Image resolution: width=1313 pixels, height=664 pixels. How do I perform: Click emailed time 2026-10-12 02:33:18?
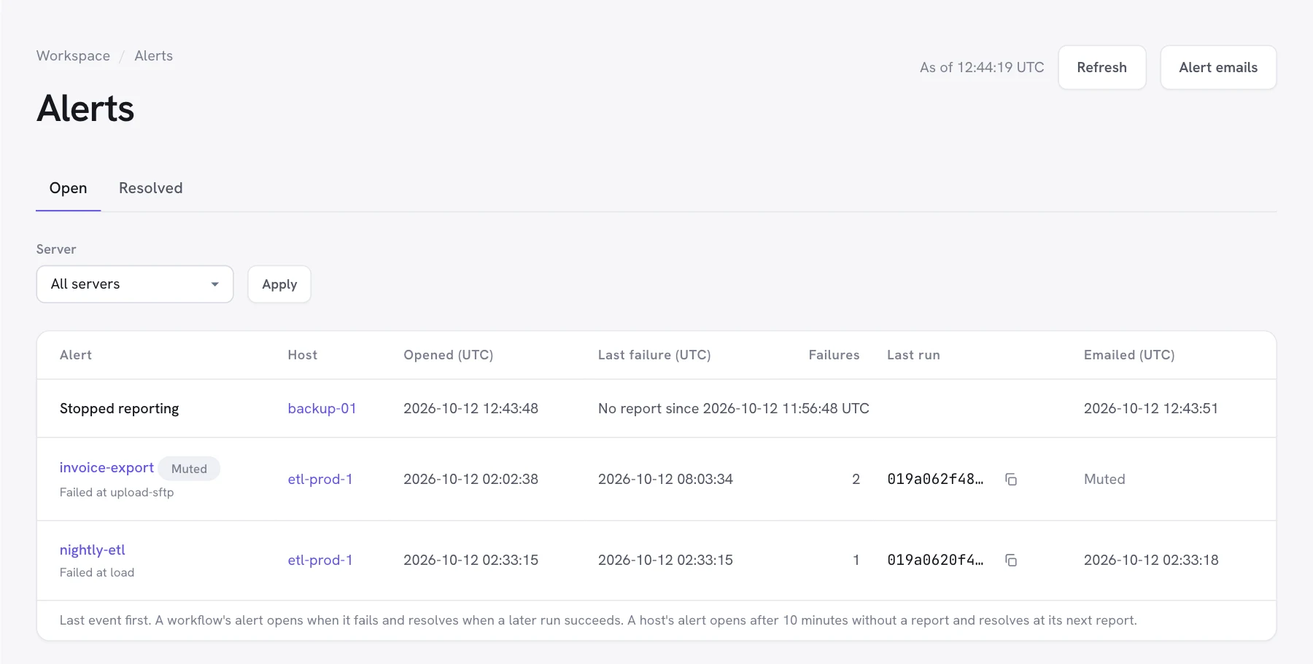point(1151,561)
